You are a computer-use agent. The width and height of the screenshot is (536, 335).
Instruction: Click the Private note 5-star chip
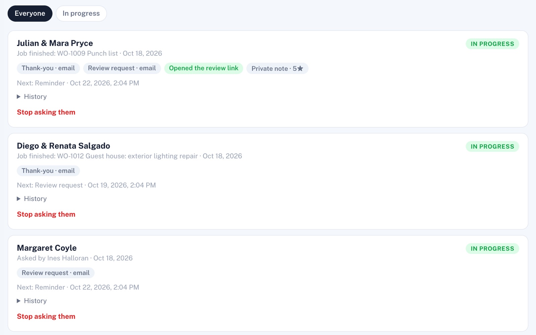(277, 68)
